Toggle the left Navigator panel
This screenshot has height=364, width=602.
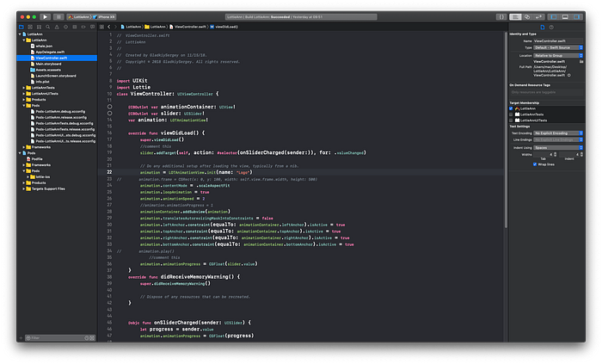point(553,17)
